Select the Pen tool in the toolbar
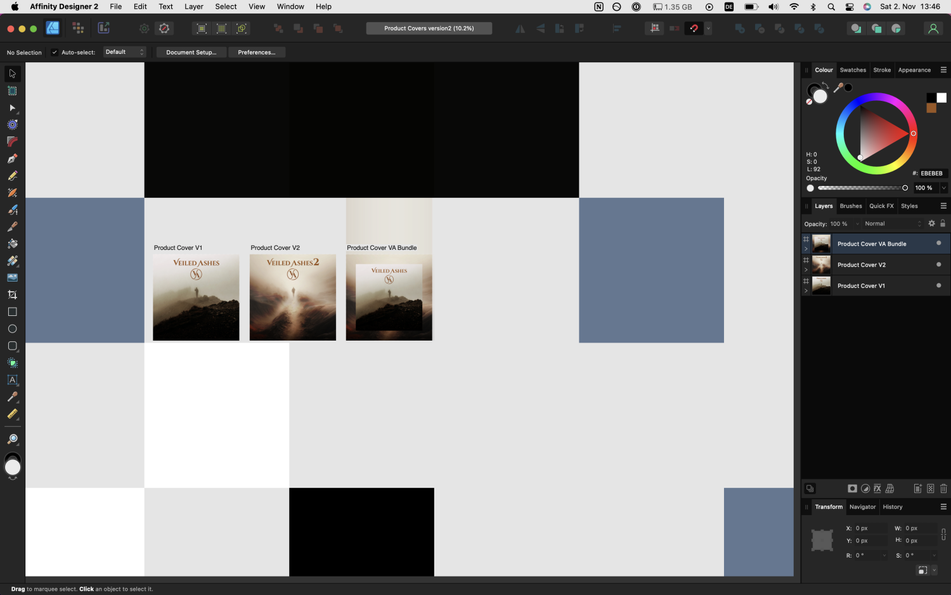Screen dimensions: 951x595 12,159
